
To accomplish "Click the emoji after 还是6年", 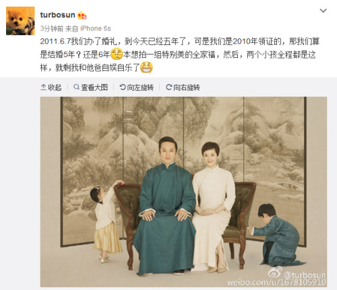I will [117, 54].
